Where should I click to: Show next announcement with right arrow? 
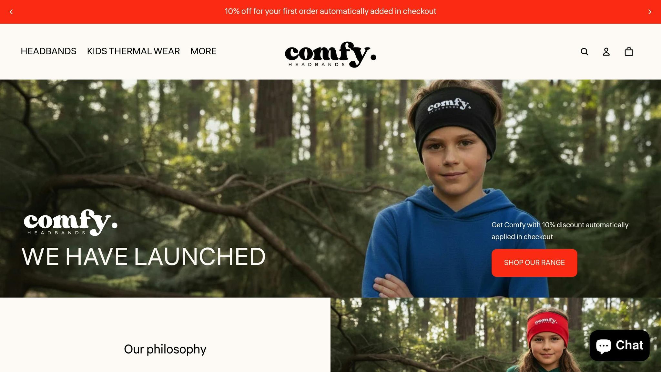pos(650,12)
